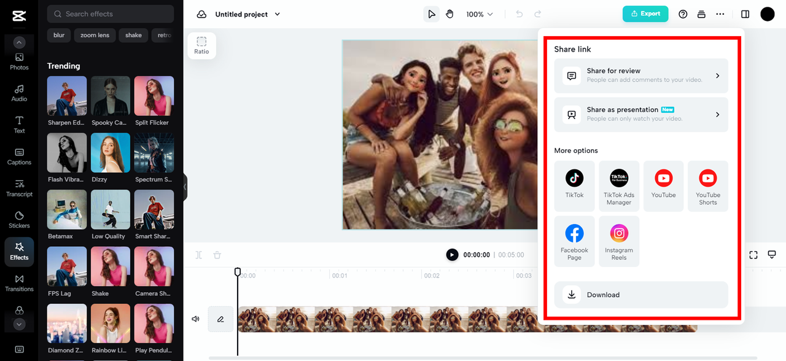Select the Spooky Camera effect thumbnail
The width and height of the screenshot is (786, 361).
[x=111, y=96]
